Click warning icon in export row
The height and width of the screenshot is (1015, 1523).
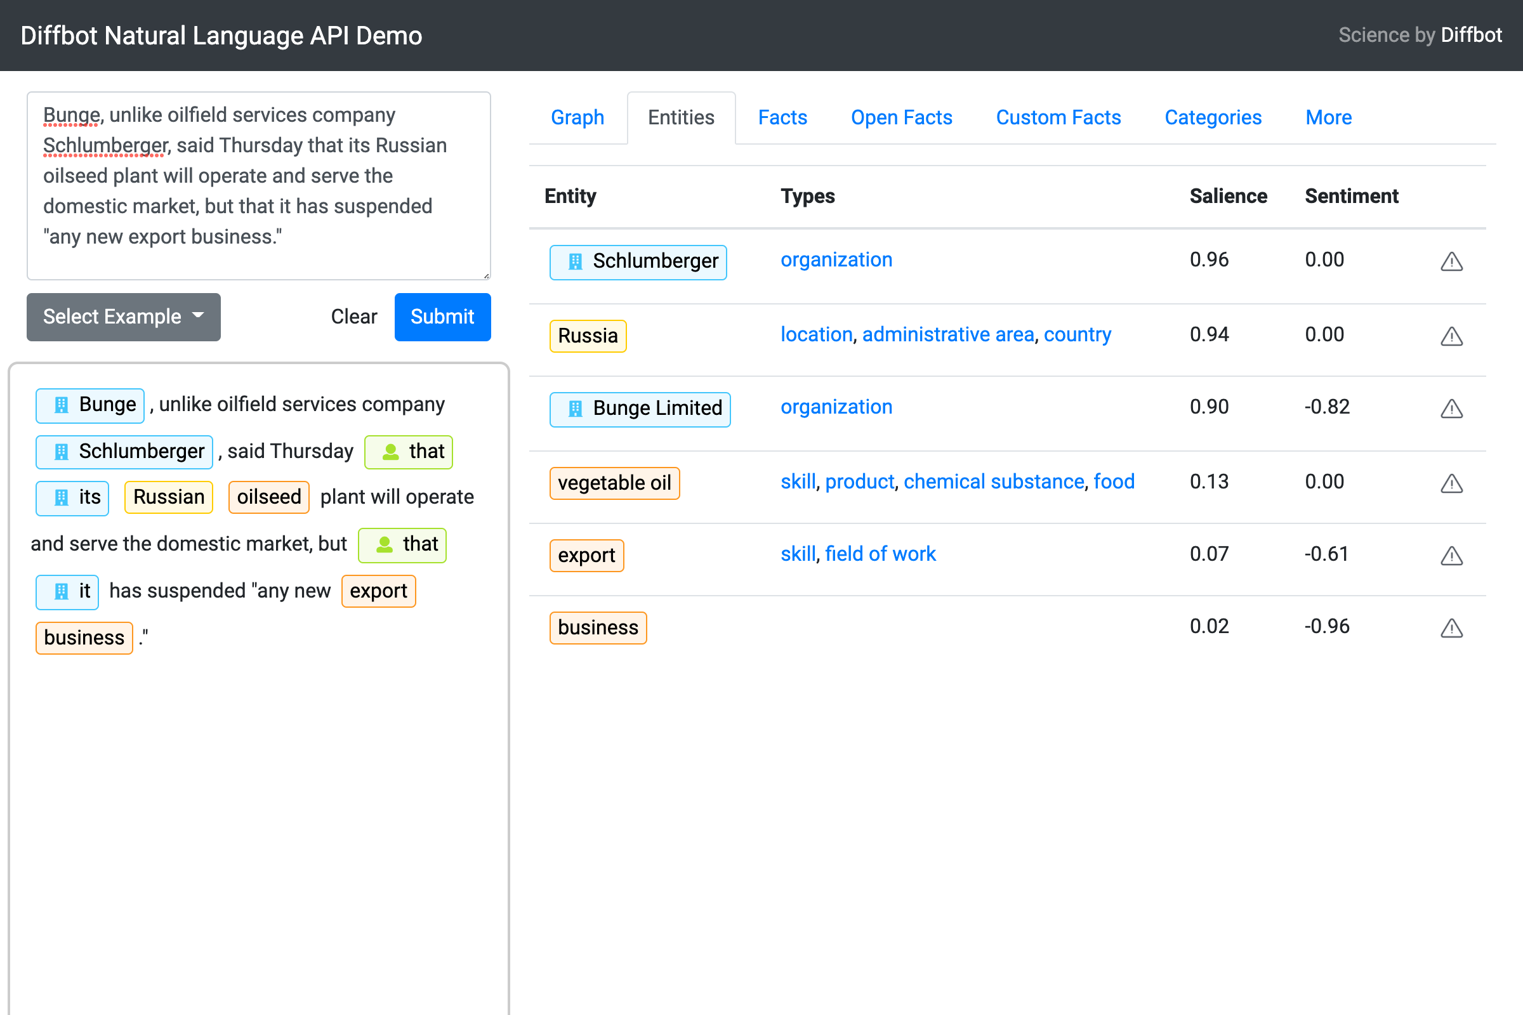pyautogui.click(x=1451, y=556)
